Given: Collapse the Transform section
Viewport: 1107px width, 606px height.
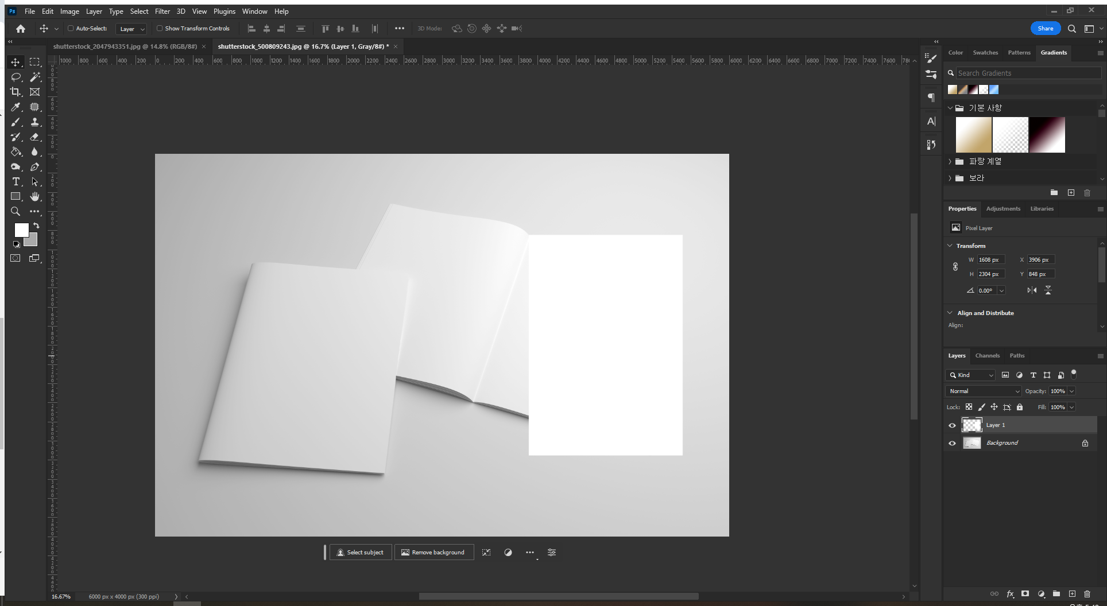Looking at the screenshot, I should [x=950, y=246].
